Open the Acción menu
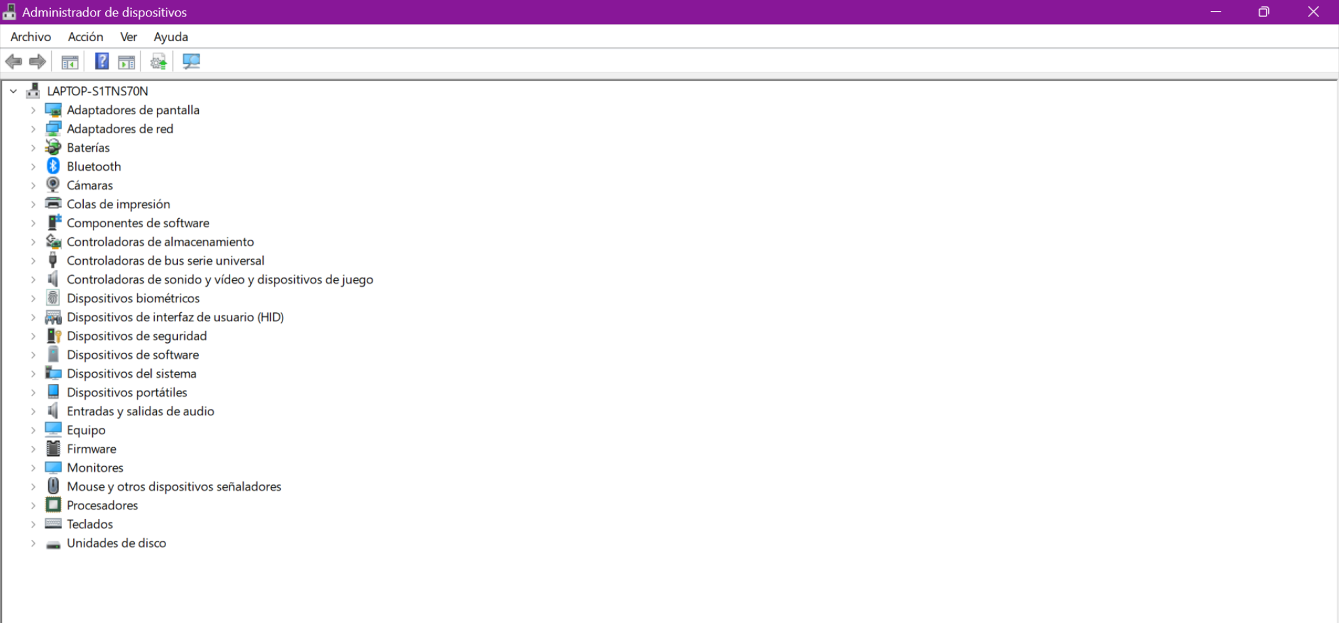The width and height of the screenshot is (1339, 623). point(86,37)
